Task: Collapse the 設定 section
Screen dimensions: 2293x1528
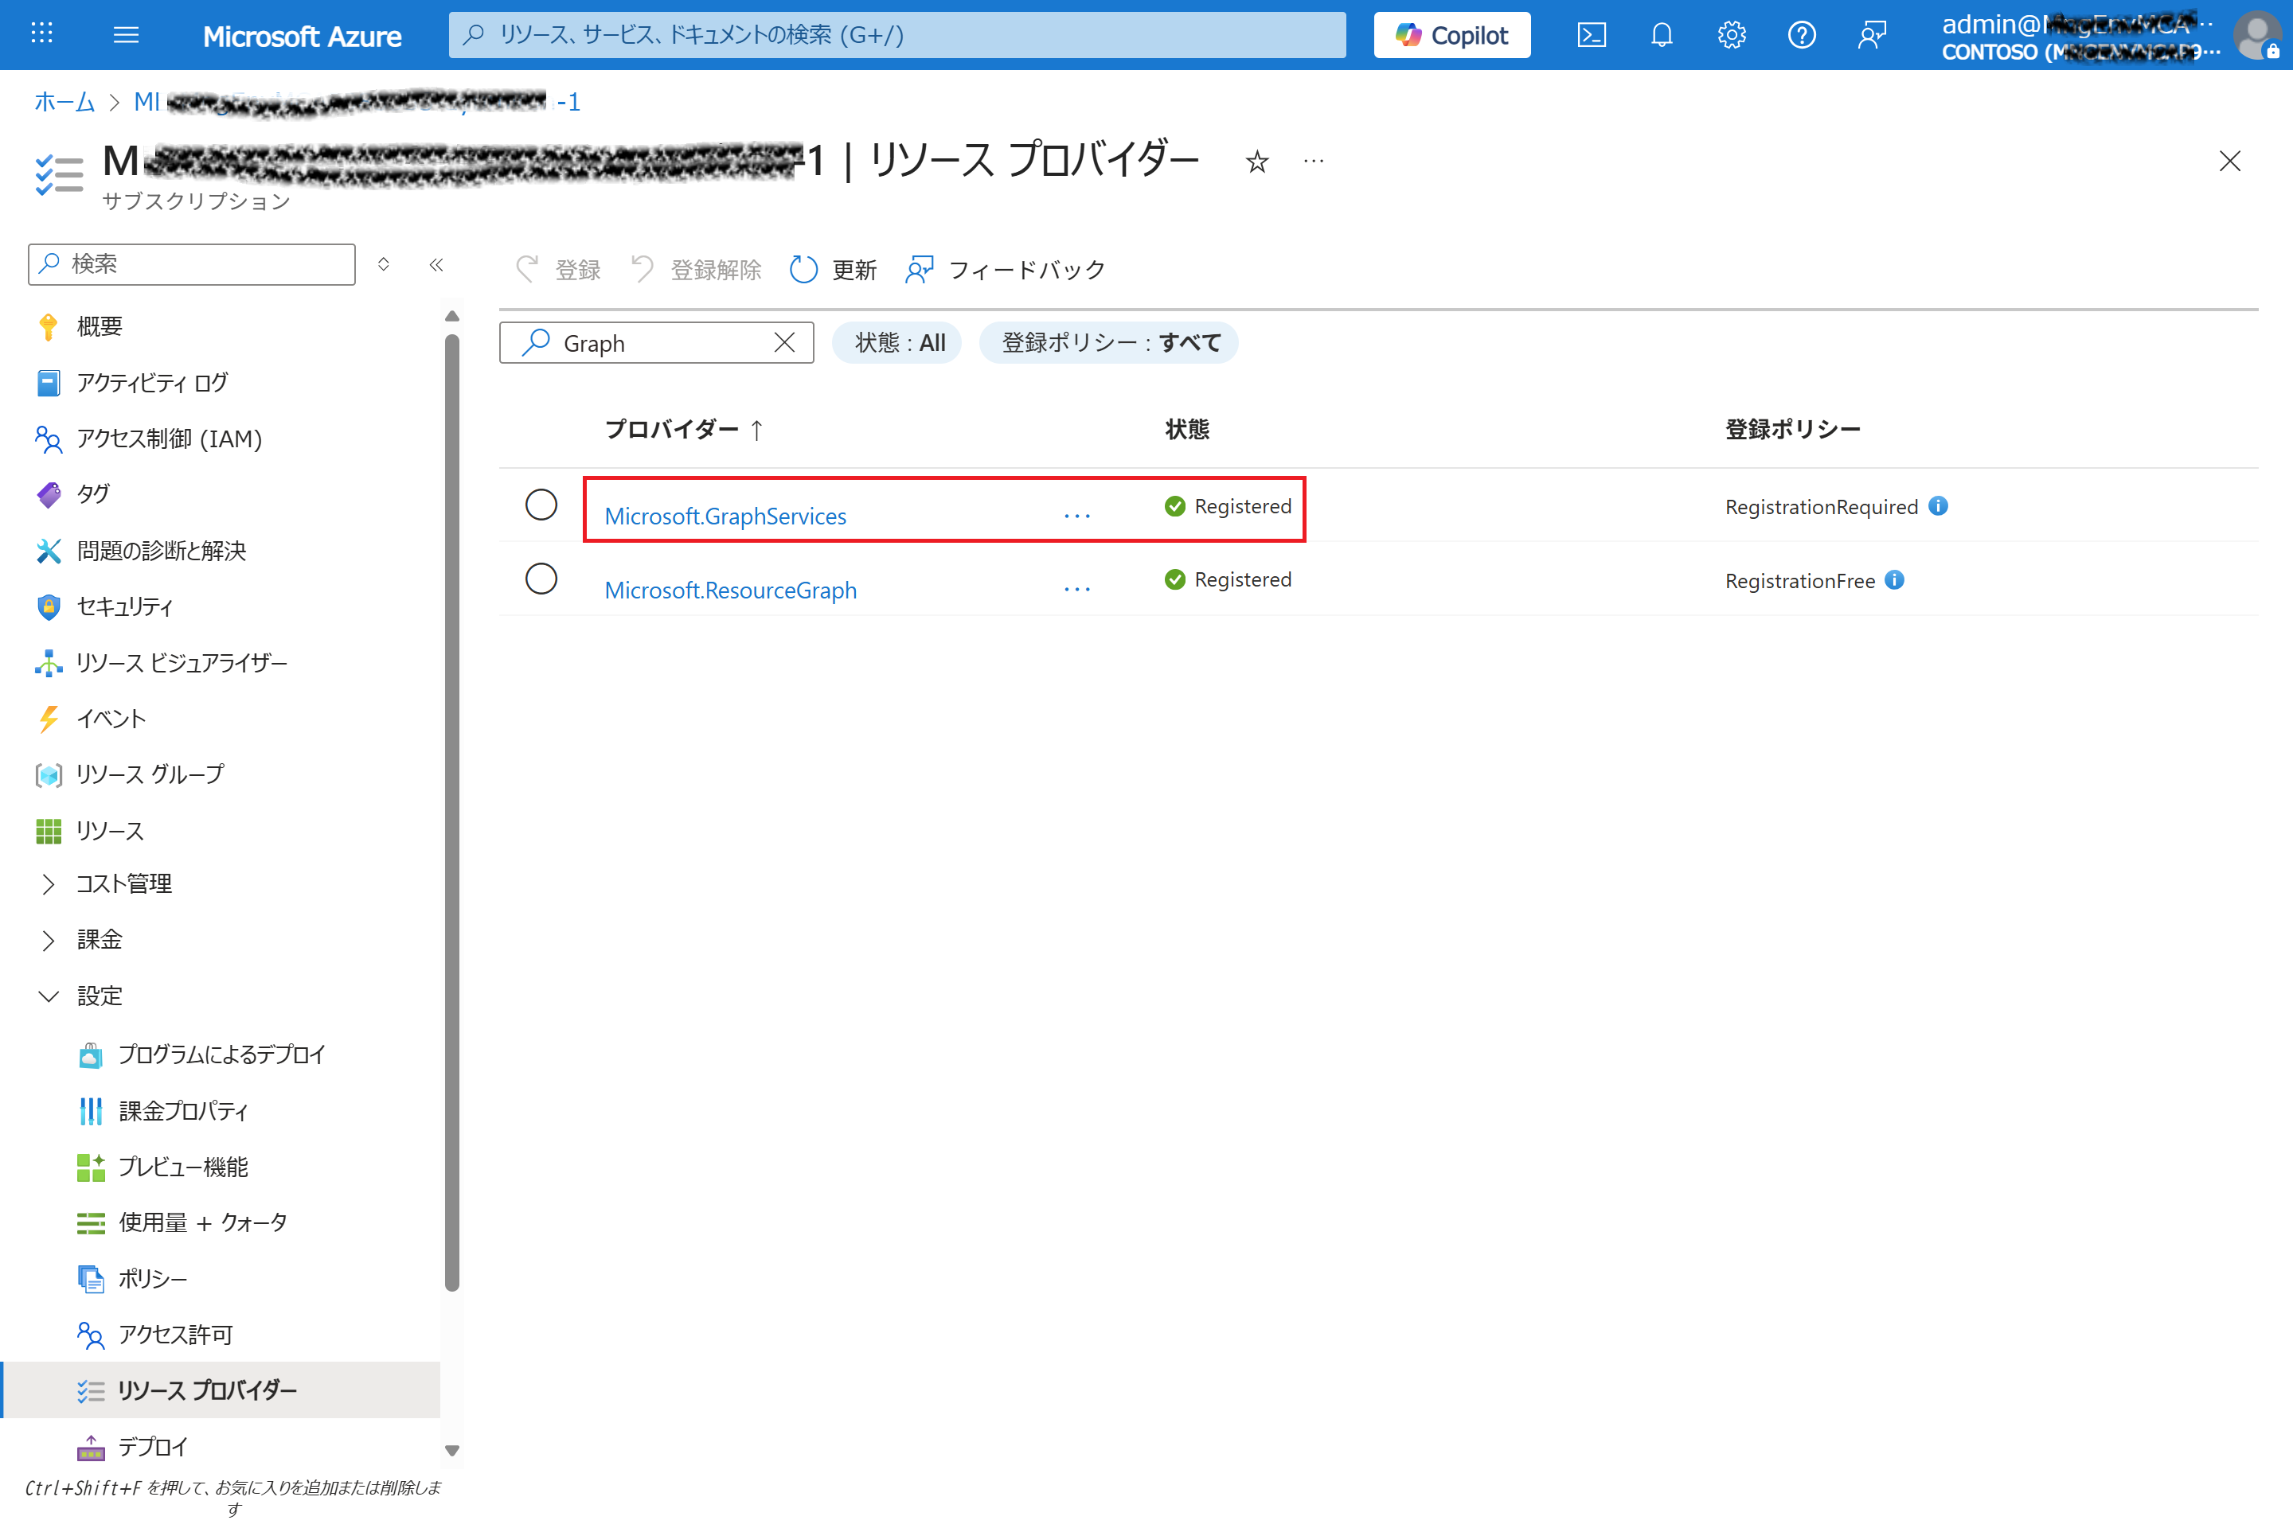Action: click(48, 996)
